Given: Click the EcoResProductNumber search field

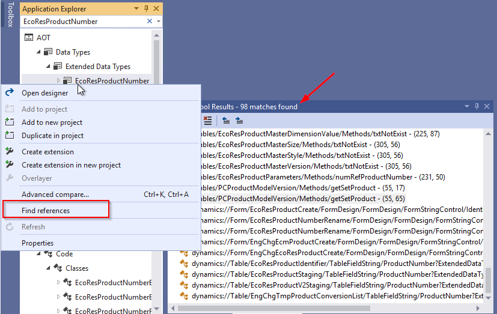Looking at the screenshot, I should point(84,21).
